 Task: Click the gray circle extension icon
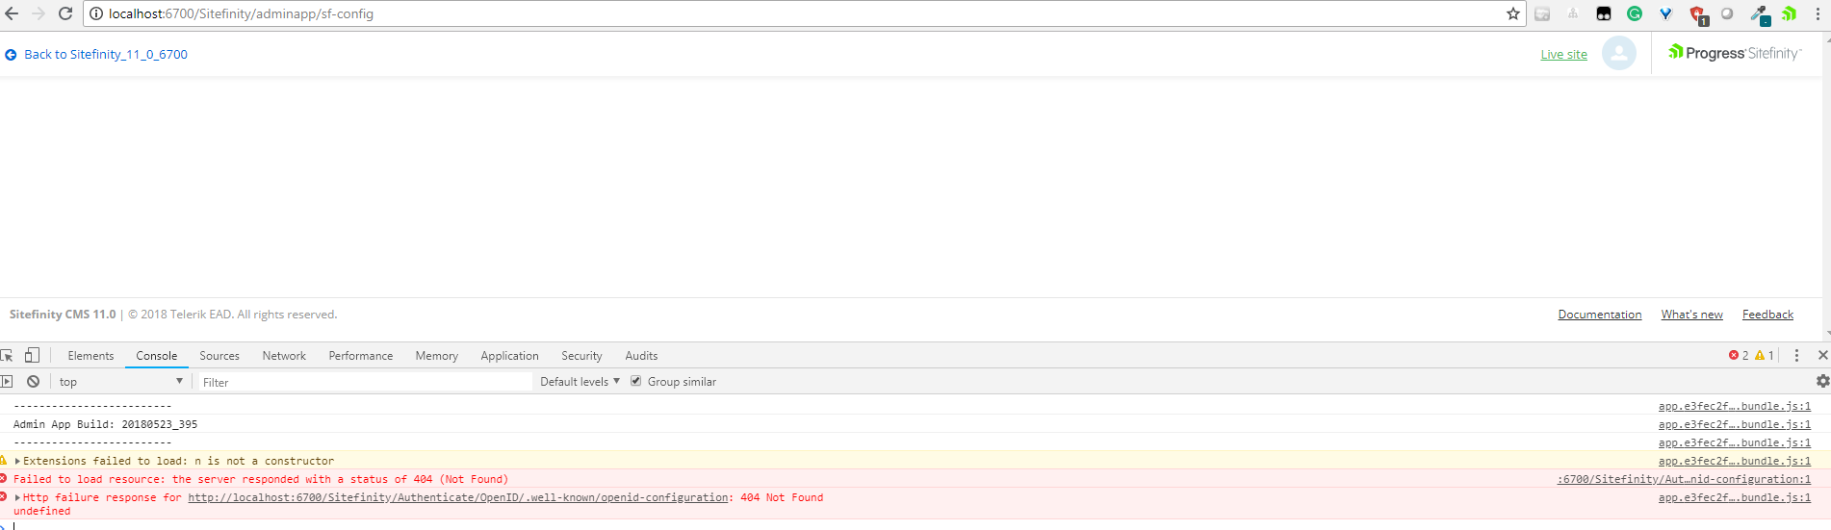(1727, 13)
